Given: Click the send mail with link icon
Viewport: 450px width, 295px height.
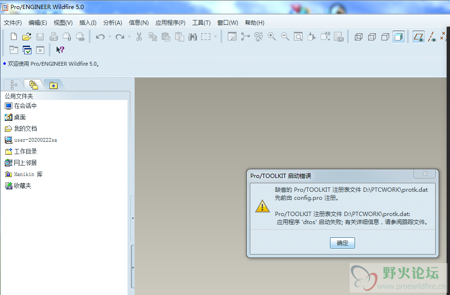Looking at the screenshot, I should (80, 37).
